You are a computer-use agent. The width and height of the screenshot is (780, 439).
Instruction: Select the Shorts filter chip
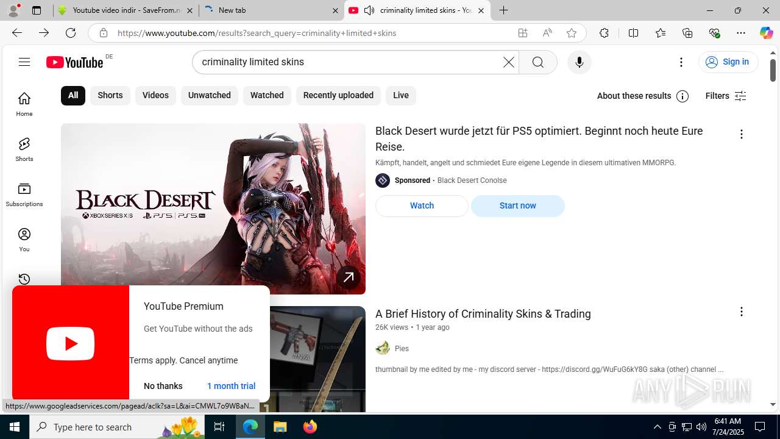[x=110, y=96]
